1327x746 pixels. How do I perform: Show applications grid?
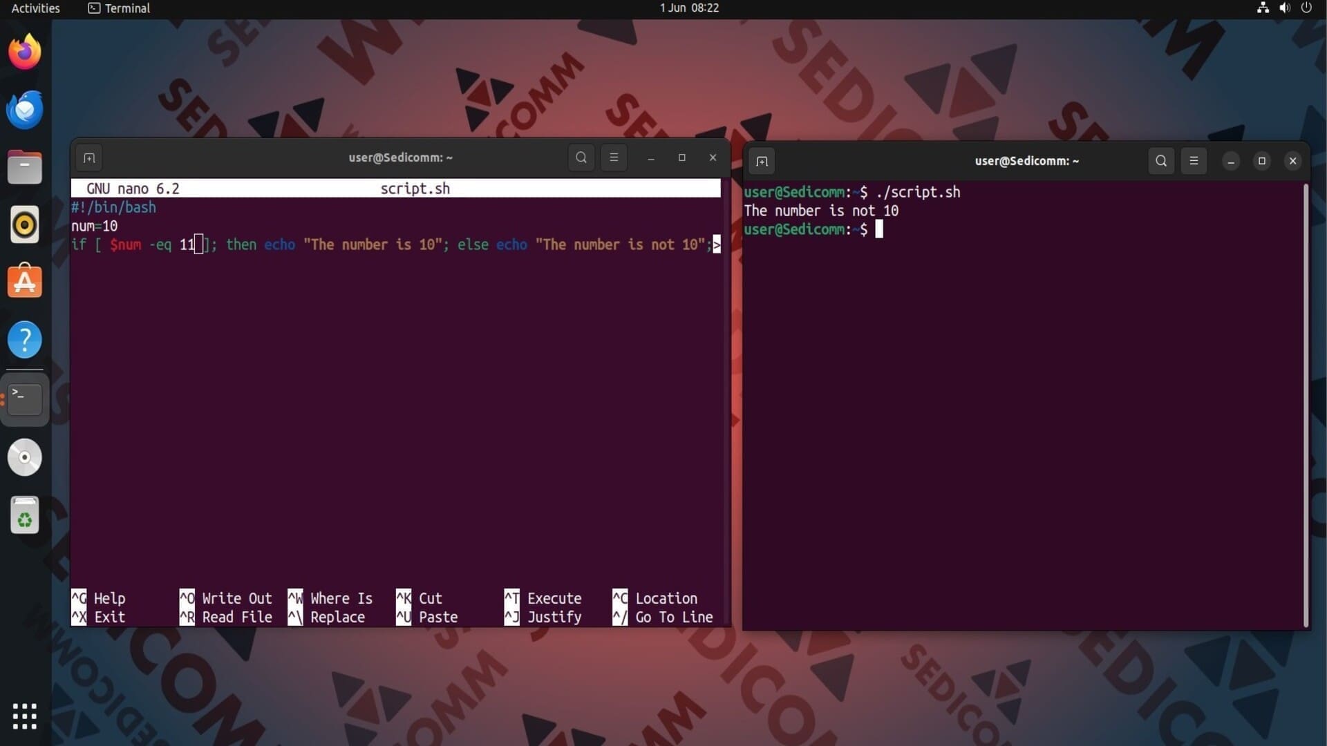[x=25, y=716]
